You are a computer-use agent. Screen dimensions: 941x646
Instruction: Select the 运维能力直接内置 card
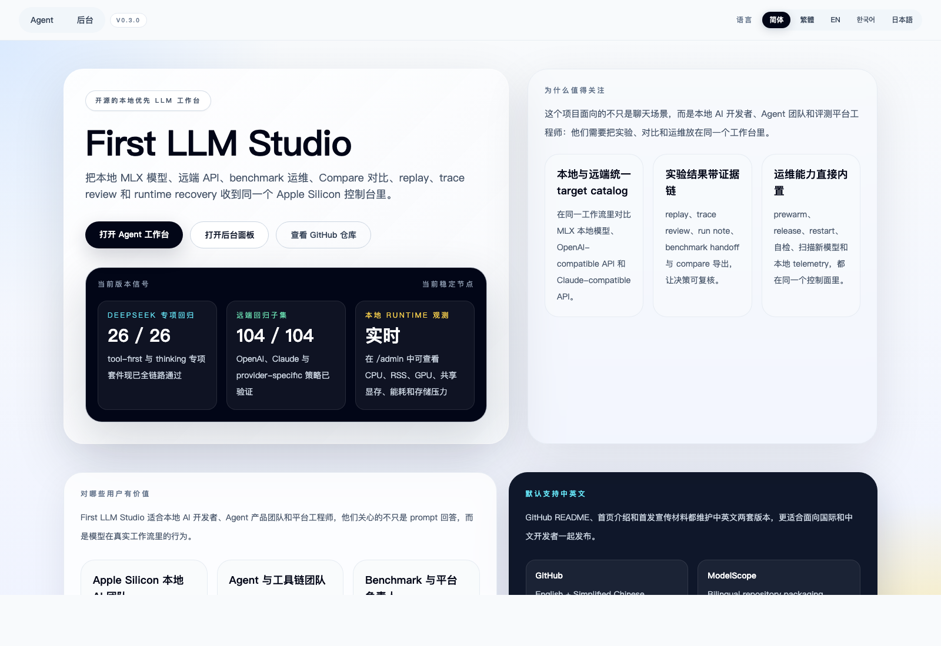click(811, 235)
